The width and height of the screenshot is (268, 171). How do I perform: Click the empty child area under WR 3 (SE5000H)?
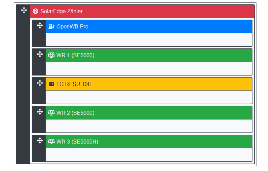[149, 154]
